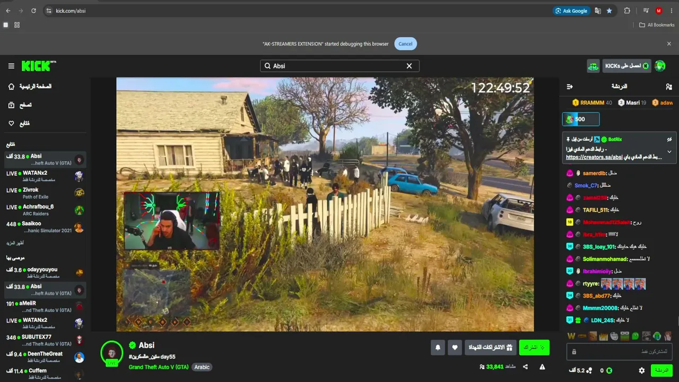Select Zivrok Path of Exile channel

[45, 193]
